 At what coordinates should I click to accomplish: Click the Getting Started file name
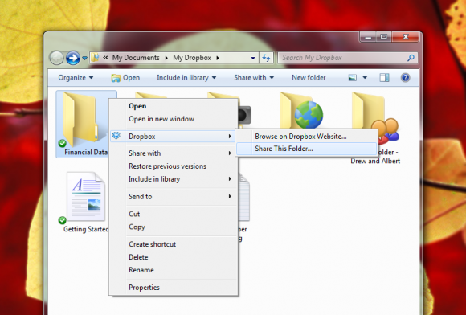(86, 229)
